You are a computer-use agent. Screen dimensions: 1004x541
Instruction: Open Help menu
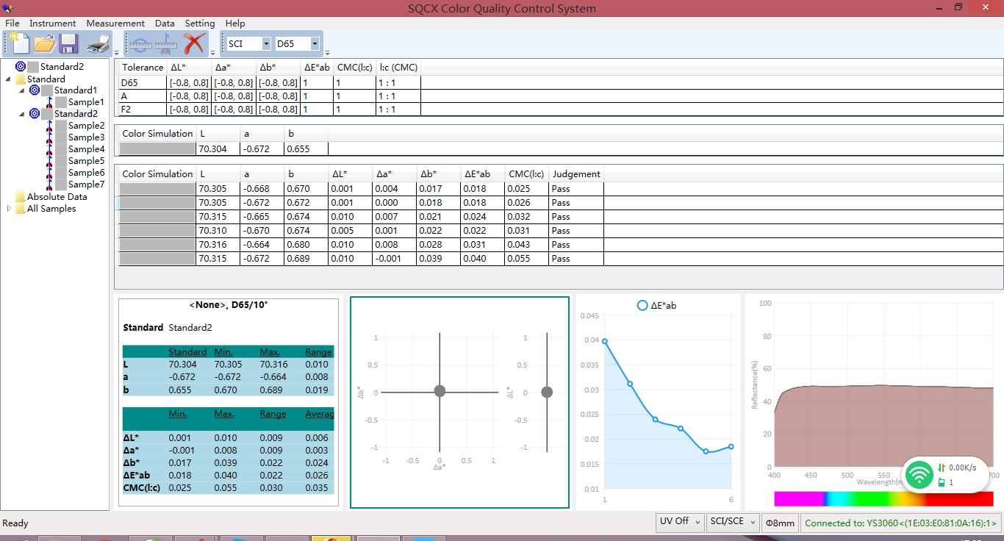coord(235,24)
